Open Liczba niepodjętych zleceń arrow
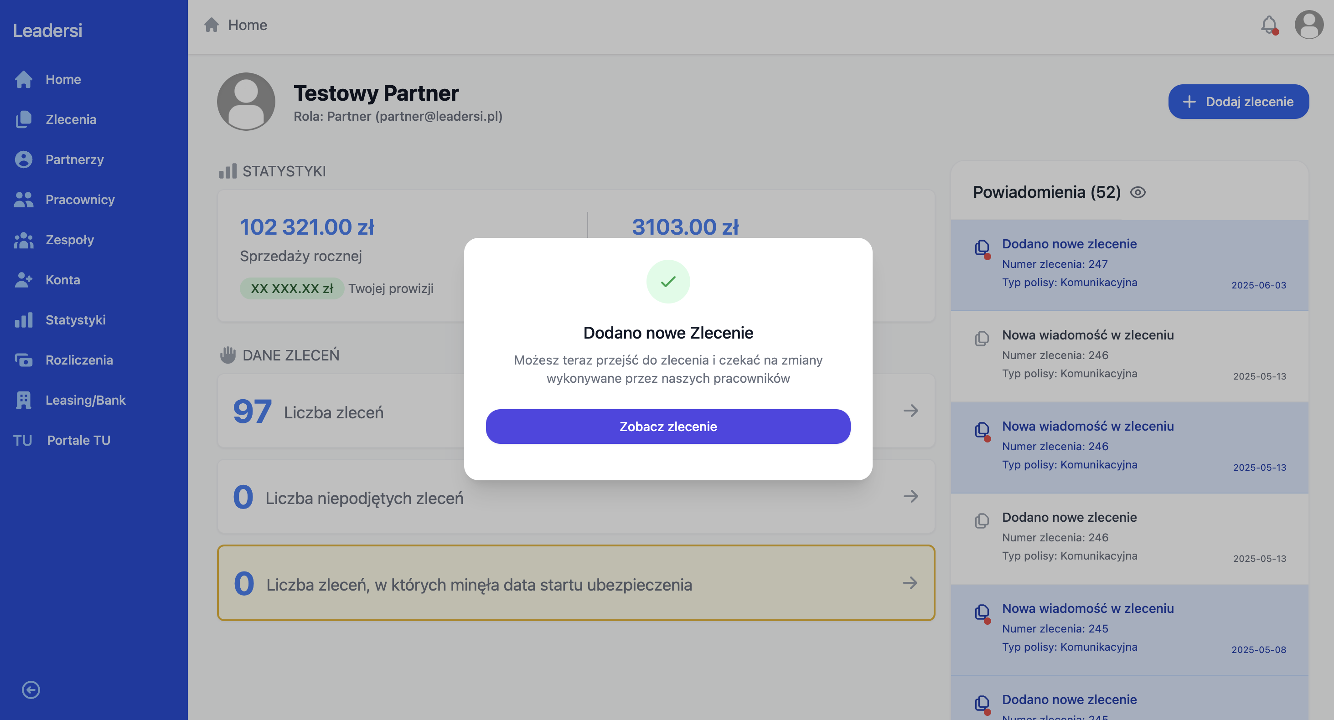The height and width of the screenshot is (720, 1334). 910,496
